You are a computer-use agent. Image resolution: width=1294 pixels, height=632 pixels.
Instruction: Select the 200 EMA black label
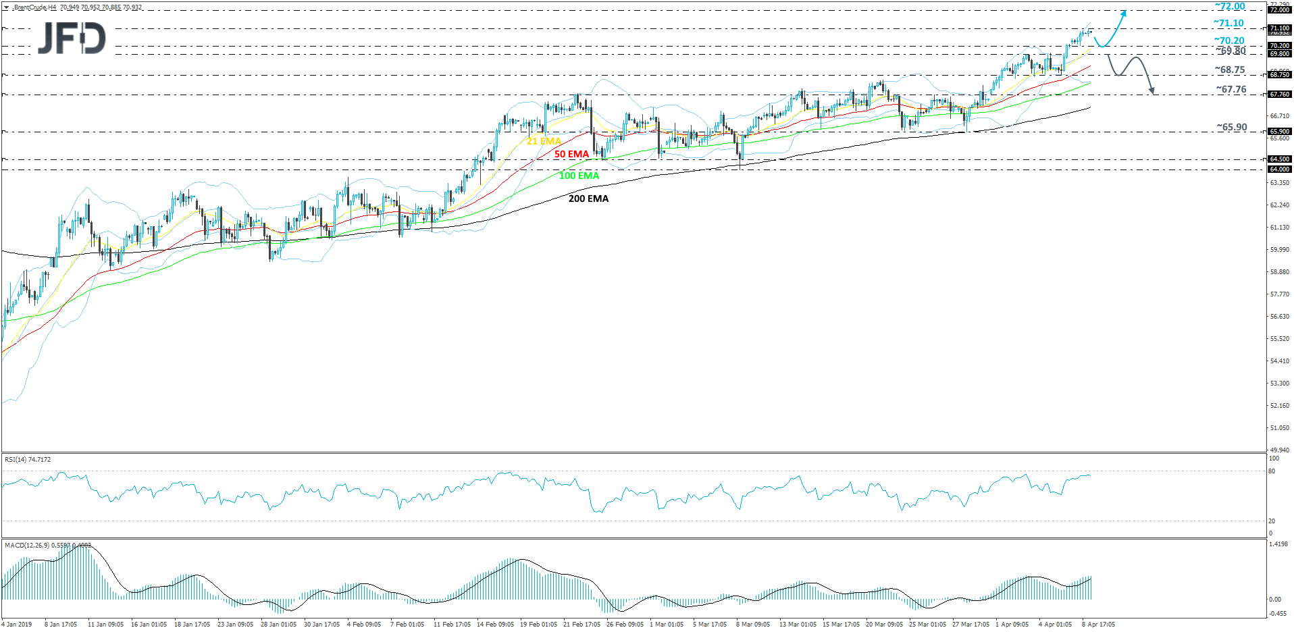tap(587, 199)
